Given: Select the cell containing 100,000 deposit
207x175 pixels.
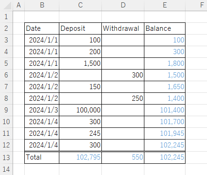Looking at the screenshot, I should click(80, 110).
